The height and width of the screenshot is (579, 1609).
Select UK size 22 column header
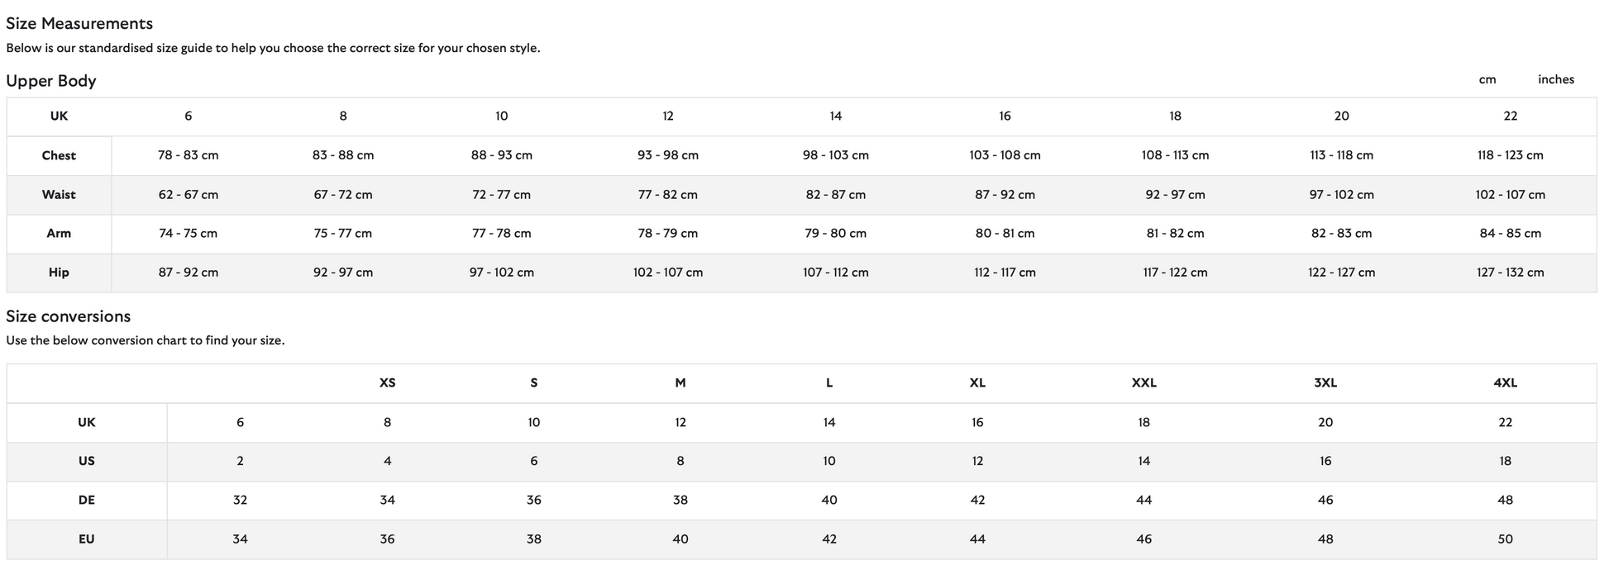tap(1510, 116)
